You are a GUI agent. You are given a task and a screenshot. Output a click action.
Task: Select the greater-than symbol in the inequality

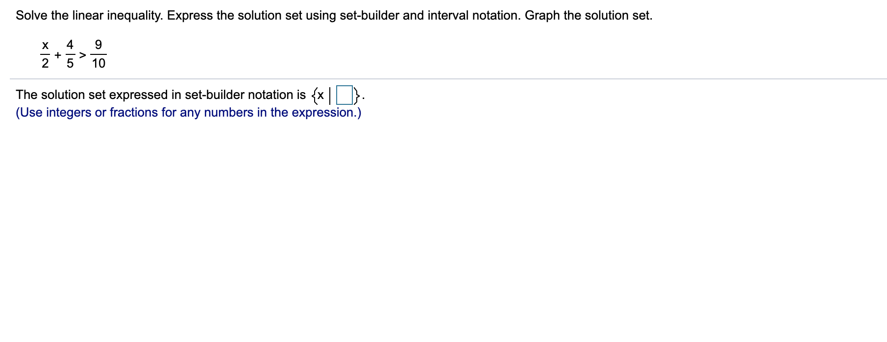click(83, 55)
